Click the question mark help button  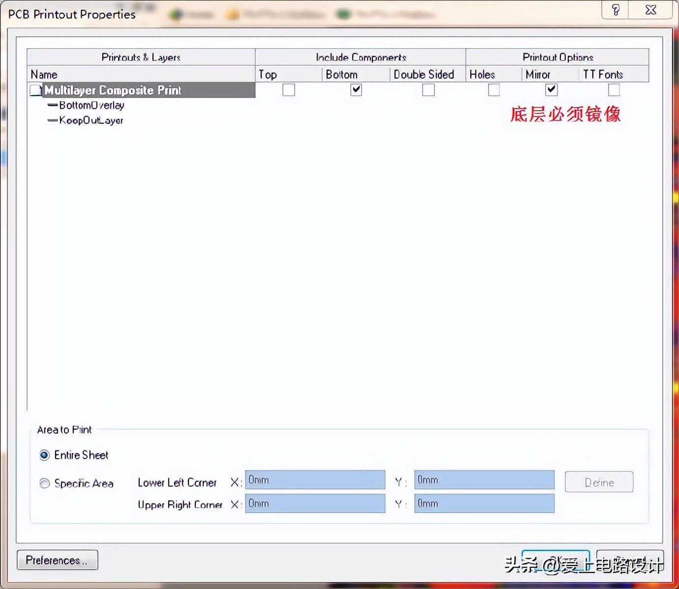coord(615,10)
